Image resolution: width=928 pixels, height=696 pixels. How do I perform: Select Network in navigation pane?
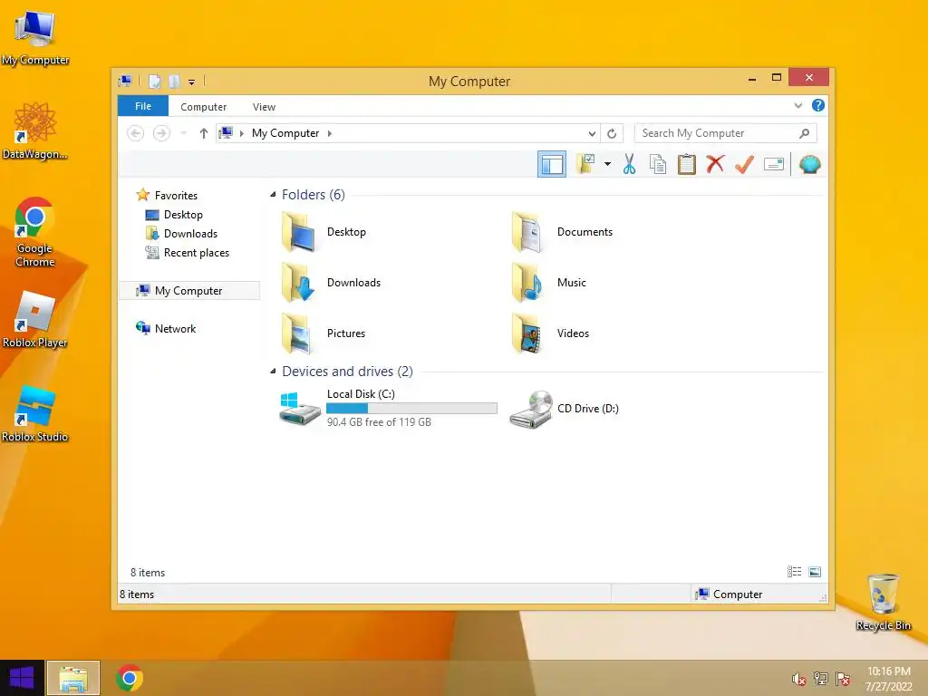[175, 328]
